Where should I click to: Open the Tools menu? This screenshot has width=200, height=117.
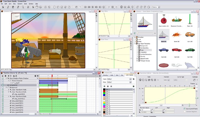(x=26, y=4)
